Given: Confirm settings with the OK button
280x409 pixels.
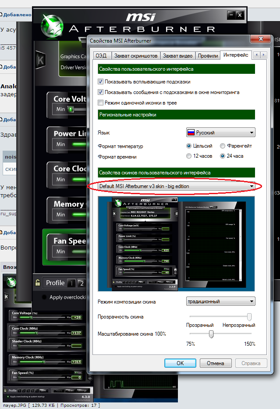Looking at the screenshot, I should (x=180, y=363).
